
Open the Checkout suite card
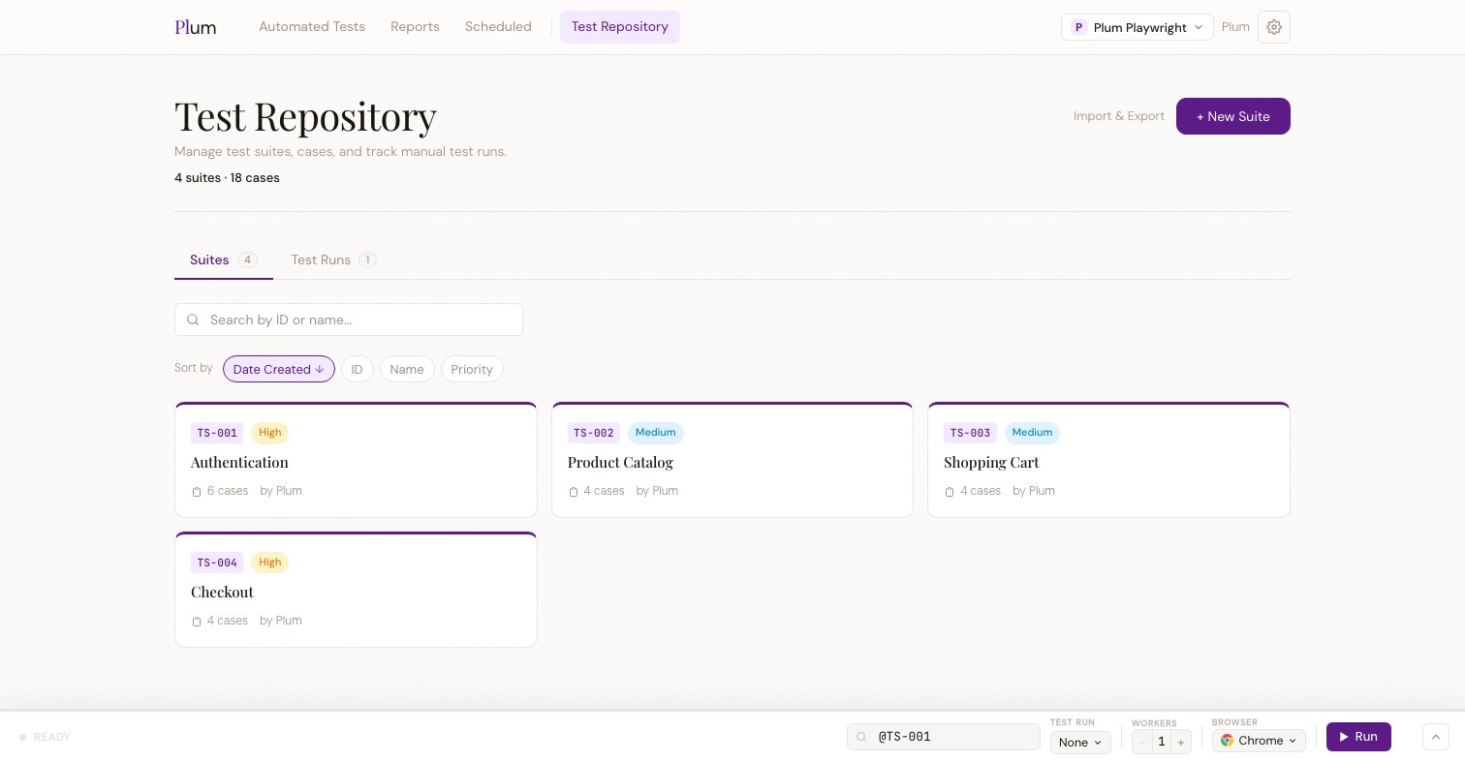pos(356,590)
